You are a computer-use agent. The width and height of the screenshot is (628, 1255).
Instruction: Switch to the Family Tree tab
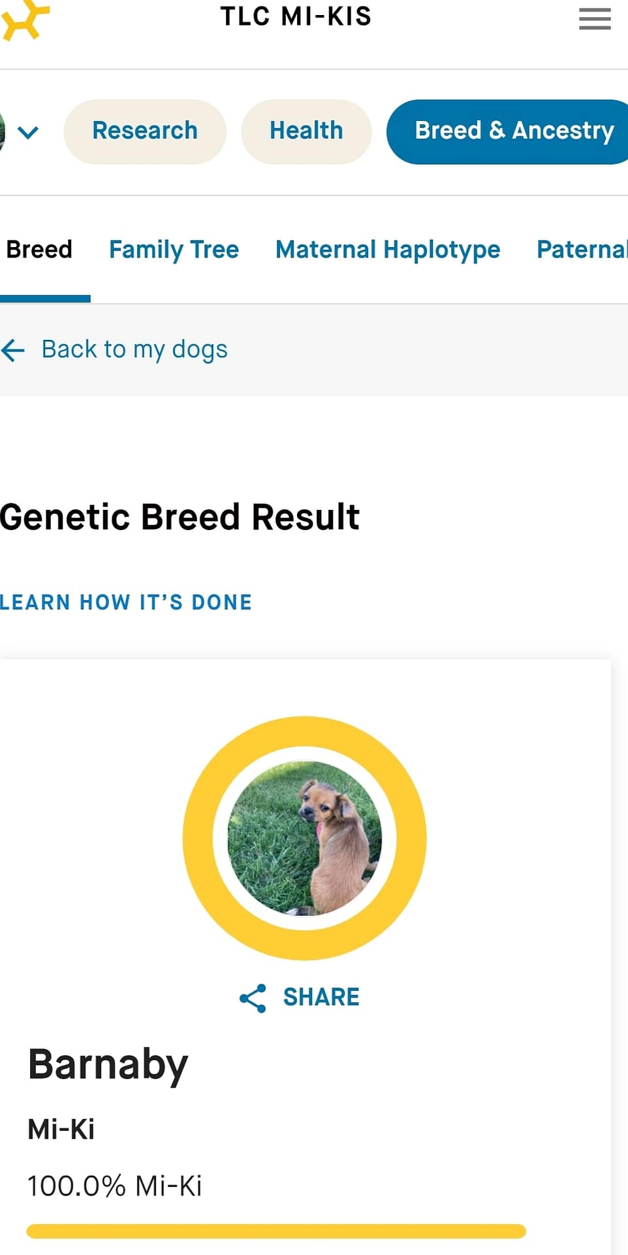tap(174, 250)
